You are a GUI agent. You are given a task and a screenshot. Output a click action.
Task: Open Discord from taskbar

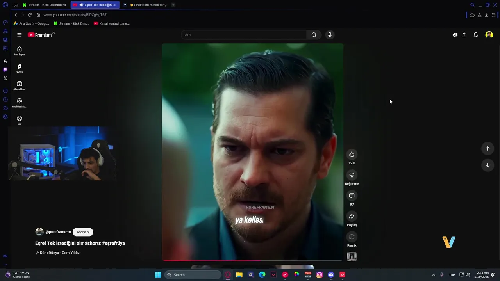(x=331, y=275)
